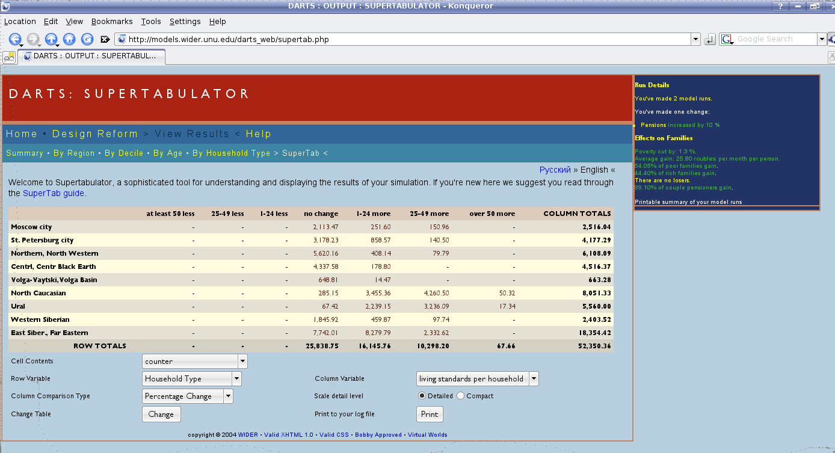835x453 pixels.
Task: Clear the location bar with the X icon
Action: pyautogui.click(x=105, y=40)
